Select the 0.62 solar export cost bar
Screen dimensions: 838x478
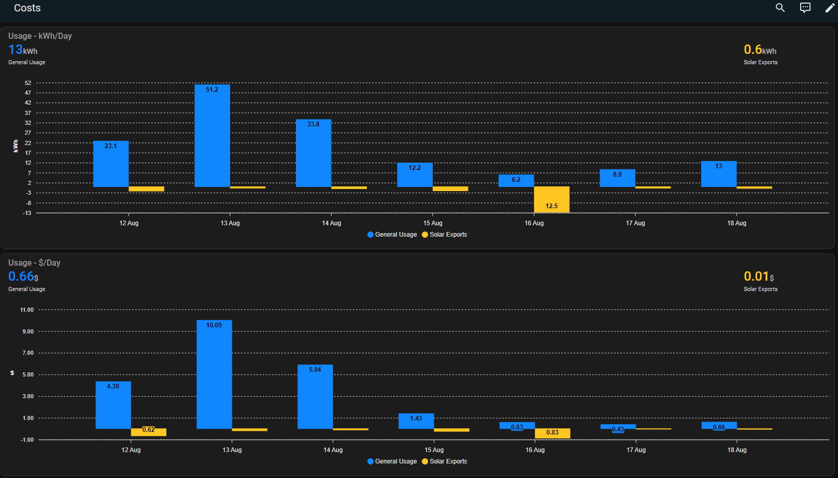point(149,432)
